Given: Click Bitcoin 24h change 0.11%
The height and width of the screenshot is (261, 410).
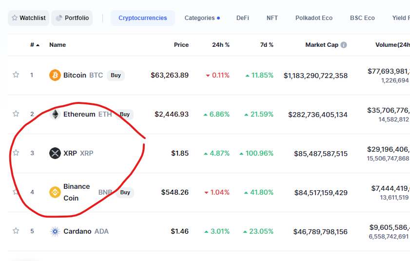Looking at the screenshot, I should [217, 75].
